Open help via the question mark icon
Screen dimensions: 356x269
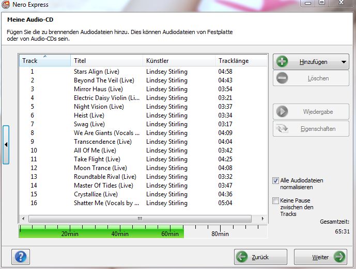click(x=21, y=257)
